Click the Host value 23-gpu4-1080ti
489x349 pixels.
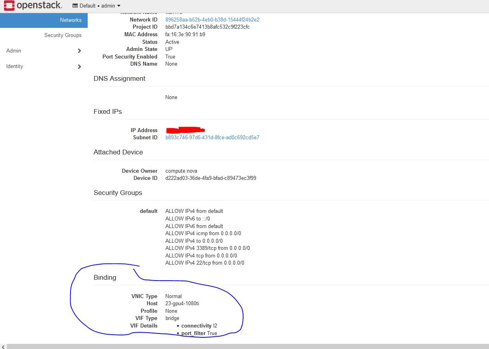point(182,303)
